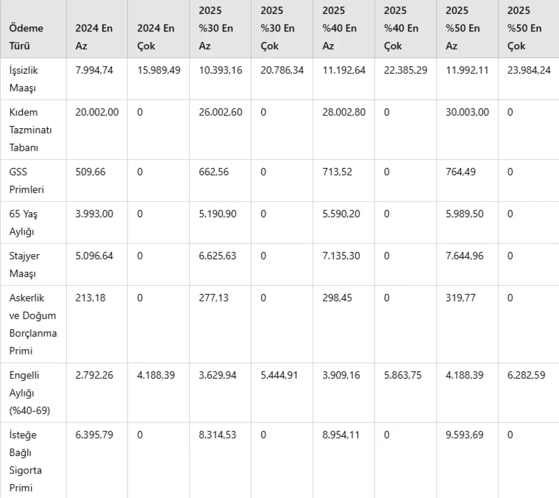Select the 65 Yaş Aylığı row label
The image size is (559, 498).
pyautogui.click(x=23, y=222)
